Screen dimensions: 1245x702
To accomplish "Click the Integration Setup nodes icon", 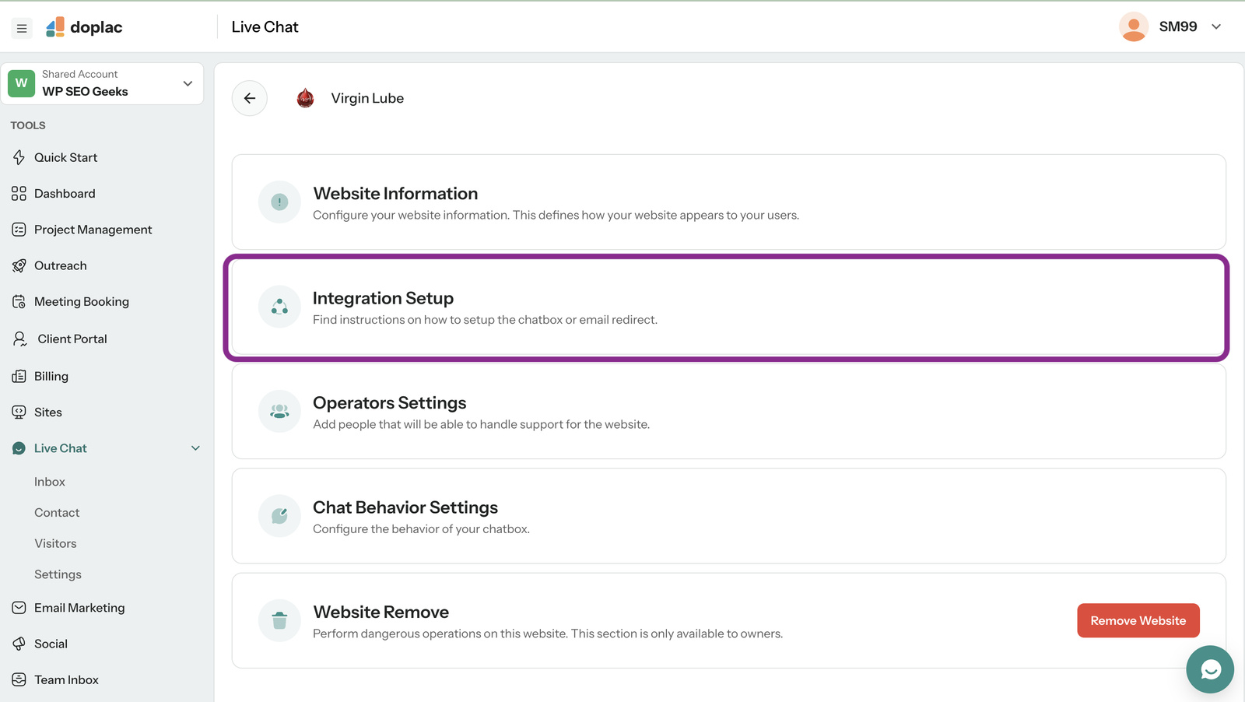I will pos(279,307).
